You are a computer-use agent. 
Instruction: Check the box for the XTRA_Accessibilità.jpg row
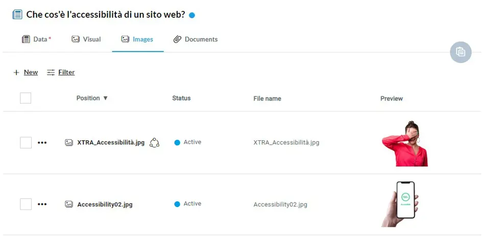pyautogui.click(x=26, y=142)
